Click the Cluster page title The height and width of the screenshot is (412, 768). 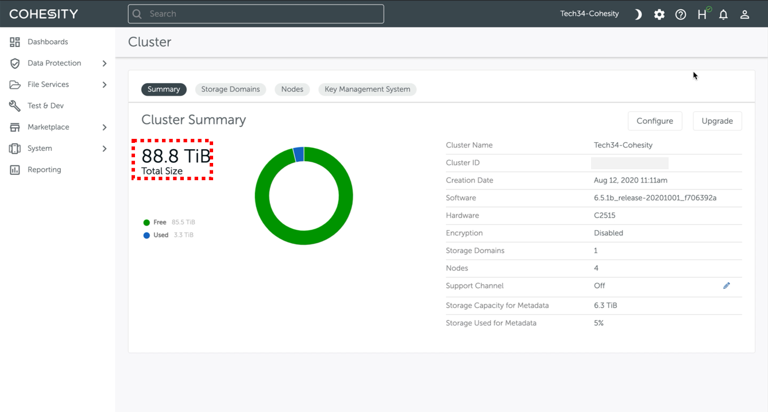[x=149, y=42]
